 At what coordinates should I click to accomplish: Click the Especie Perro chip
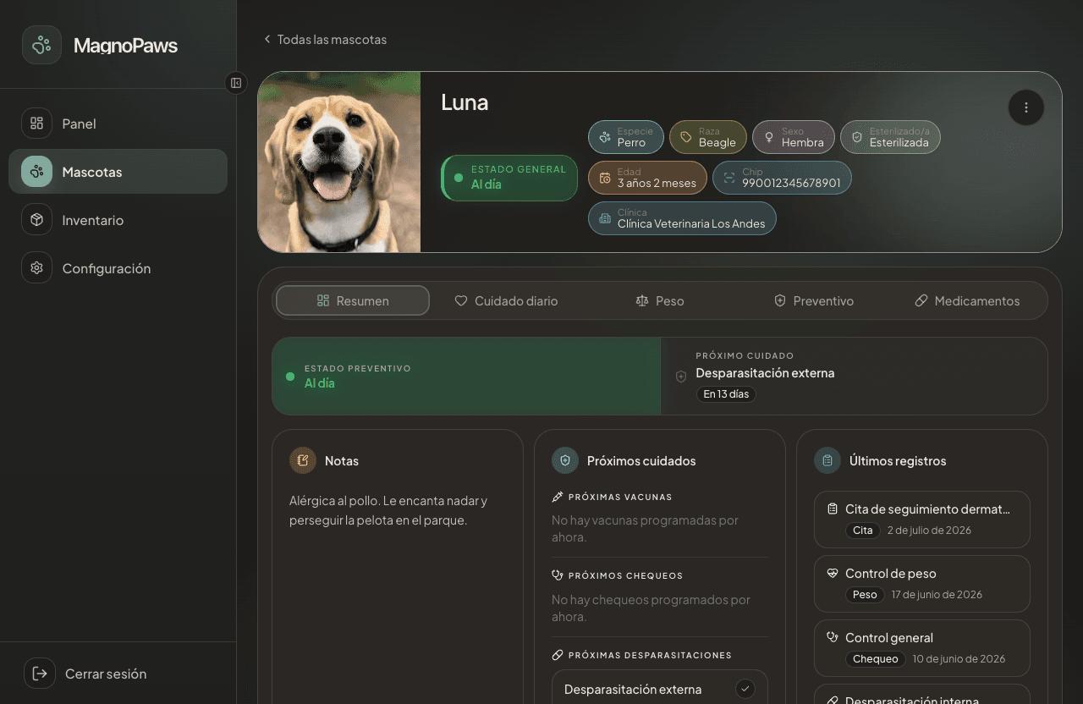(x=626, y=137)
